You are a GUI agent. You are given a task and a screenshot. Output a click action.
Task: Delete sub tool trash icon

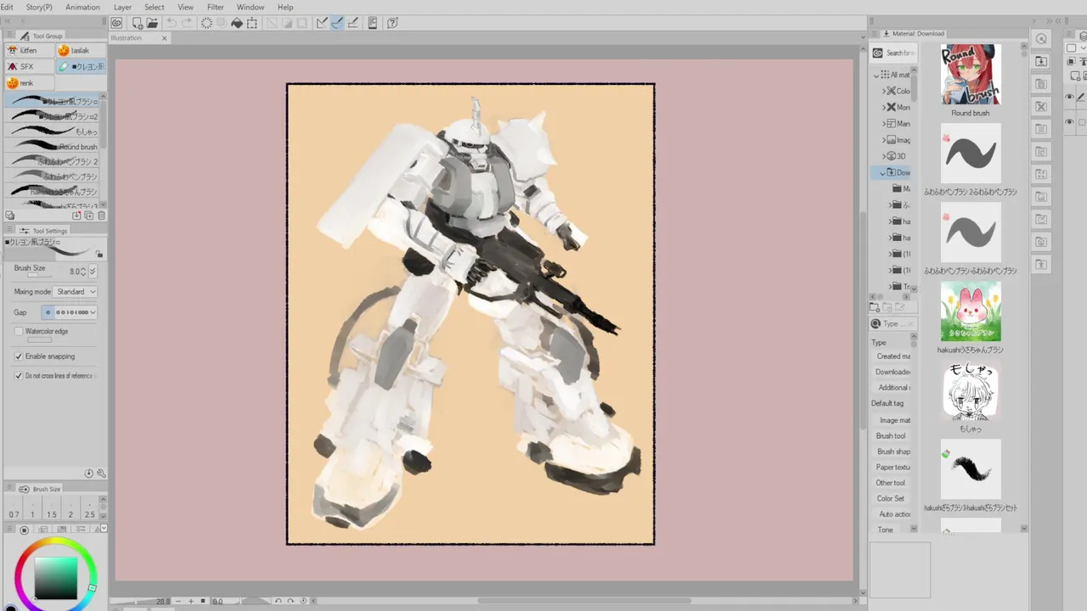[x=101, y=216]
